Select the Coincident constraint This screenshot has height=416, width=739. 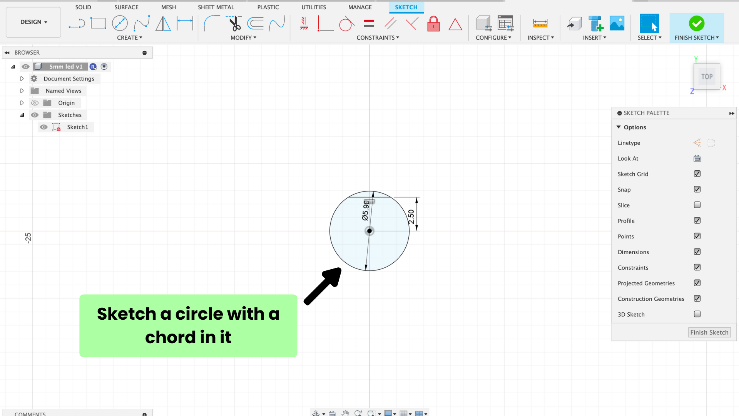325,23
